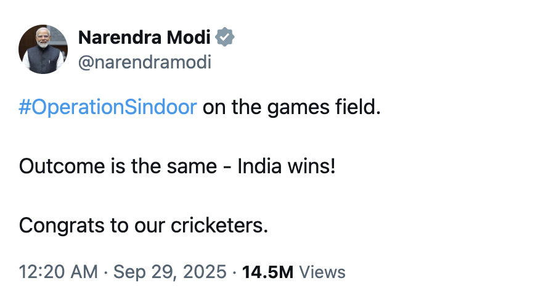Click the 'Outcome is the same' text
This screenshot has height=291, width=546.
click(117, 166)
